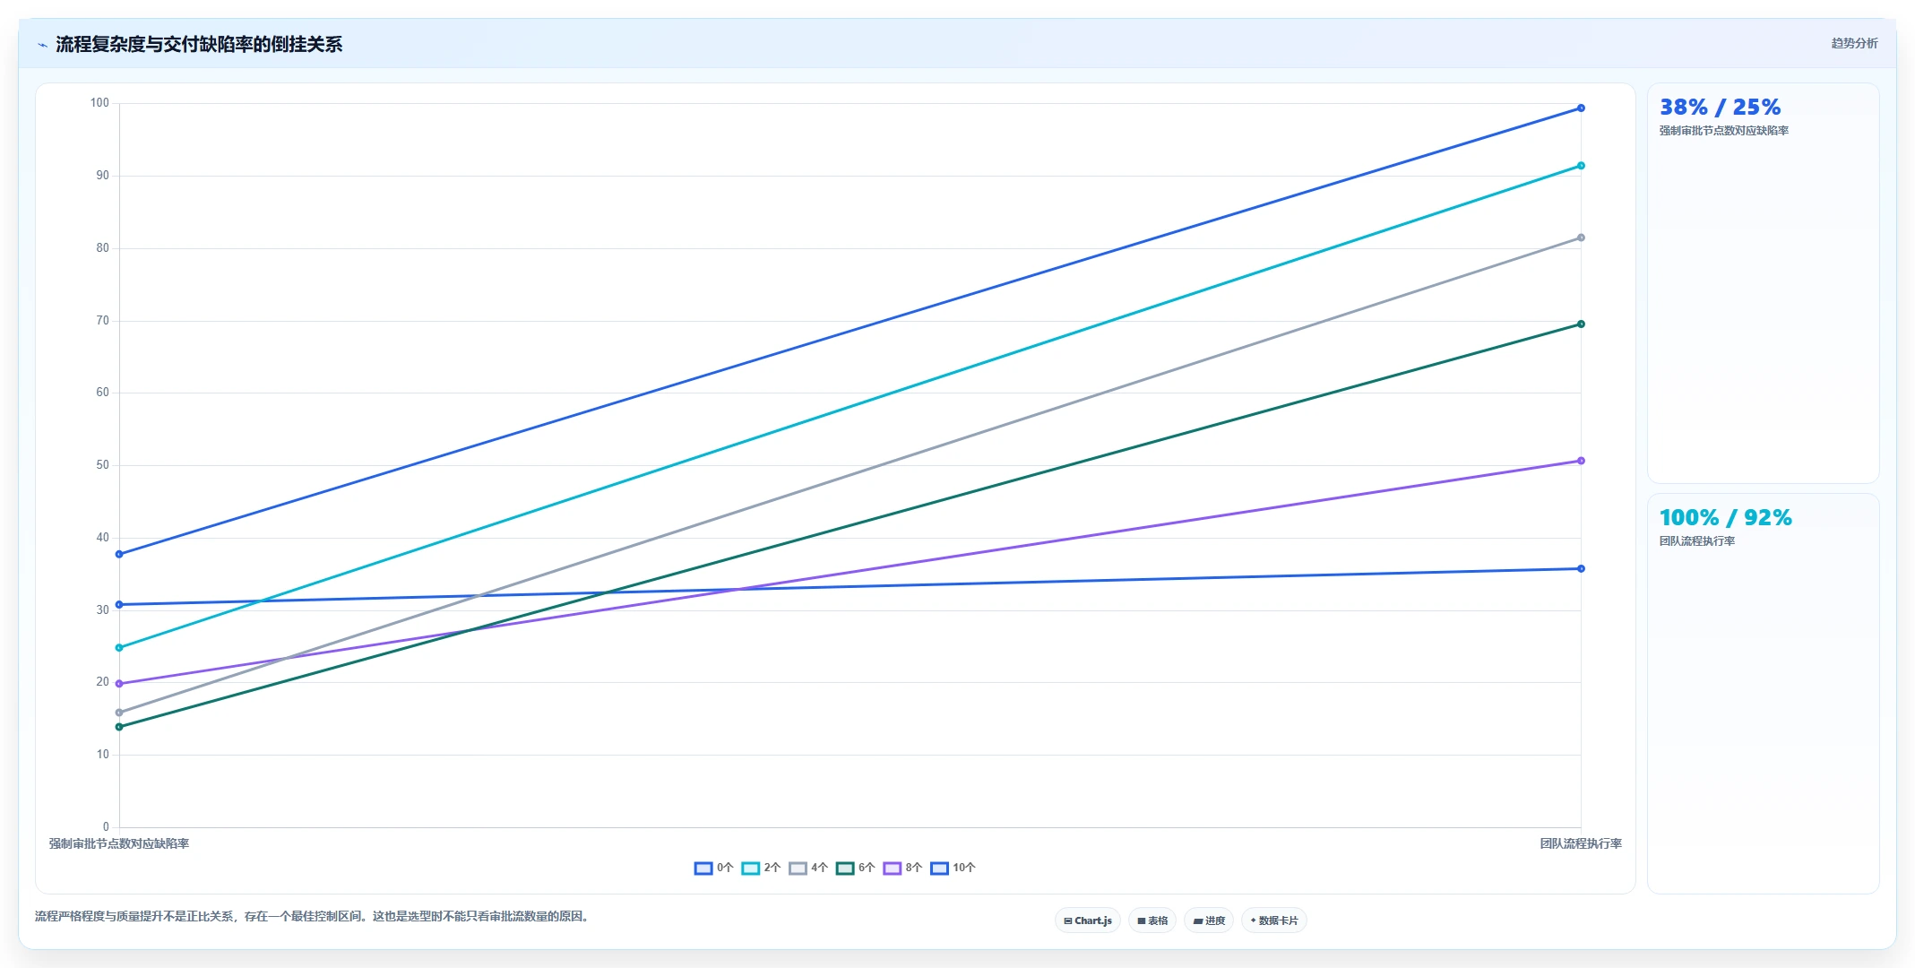Select the gray data point near 82
Screen dimensions: 1915x968
tap(1581, 238)
